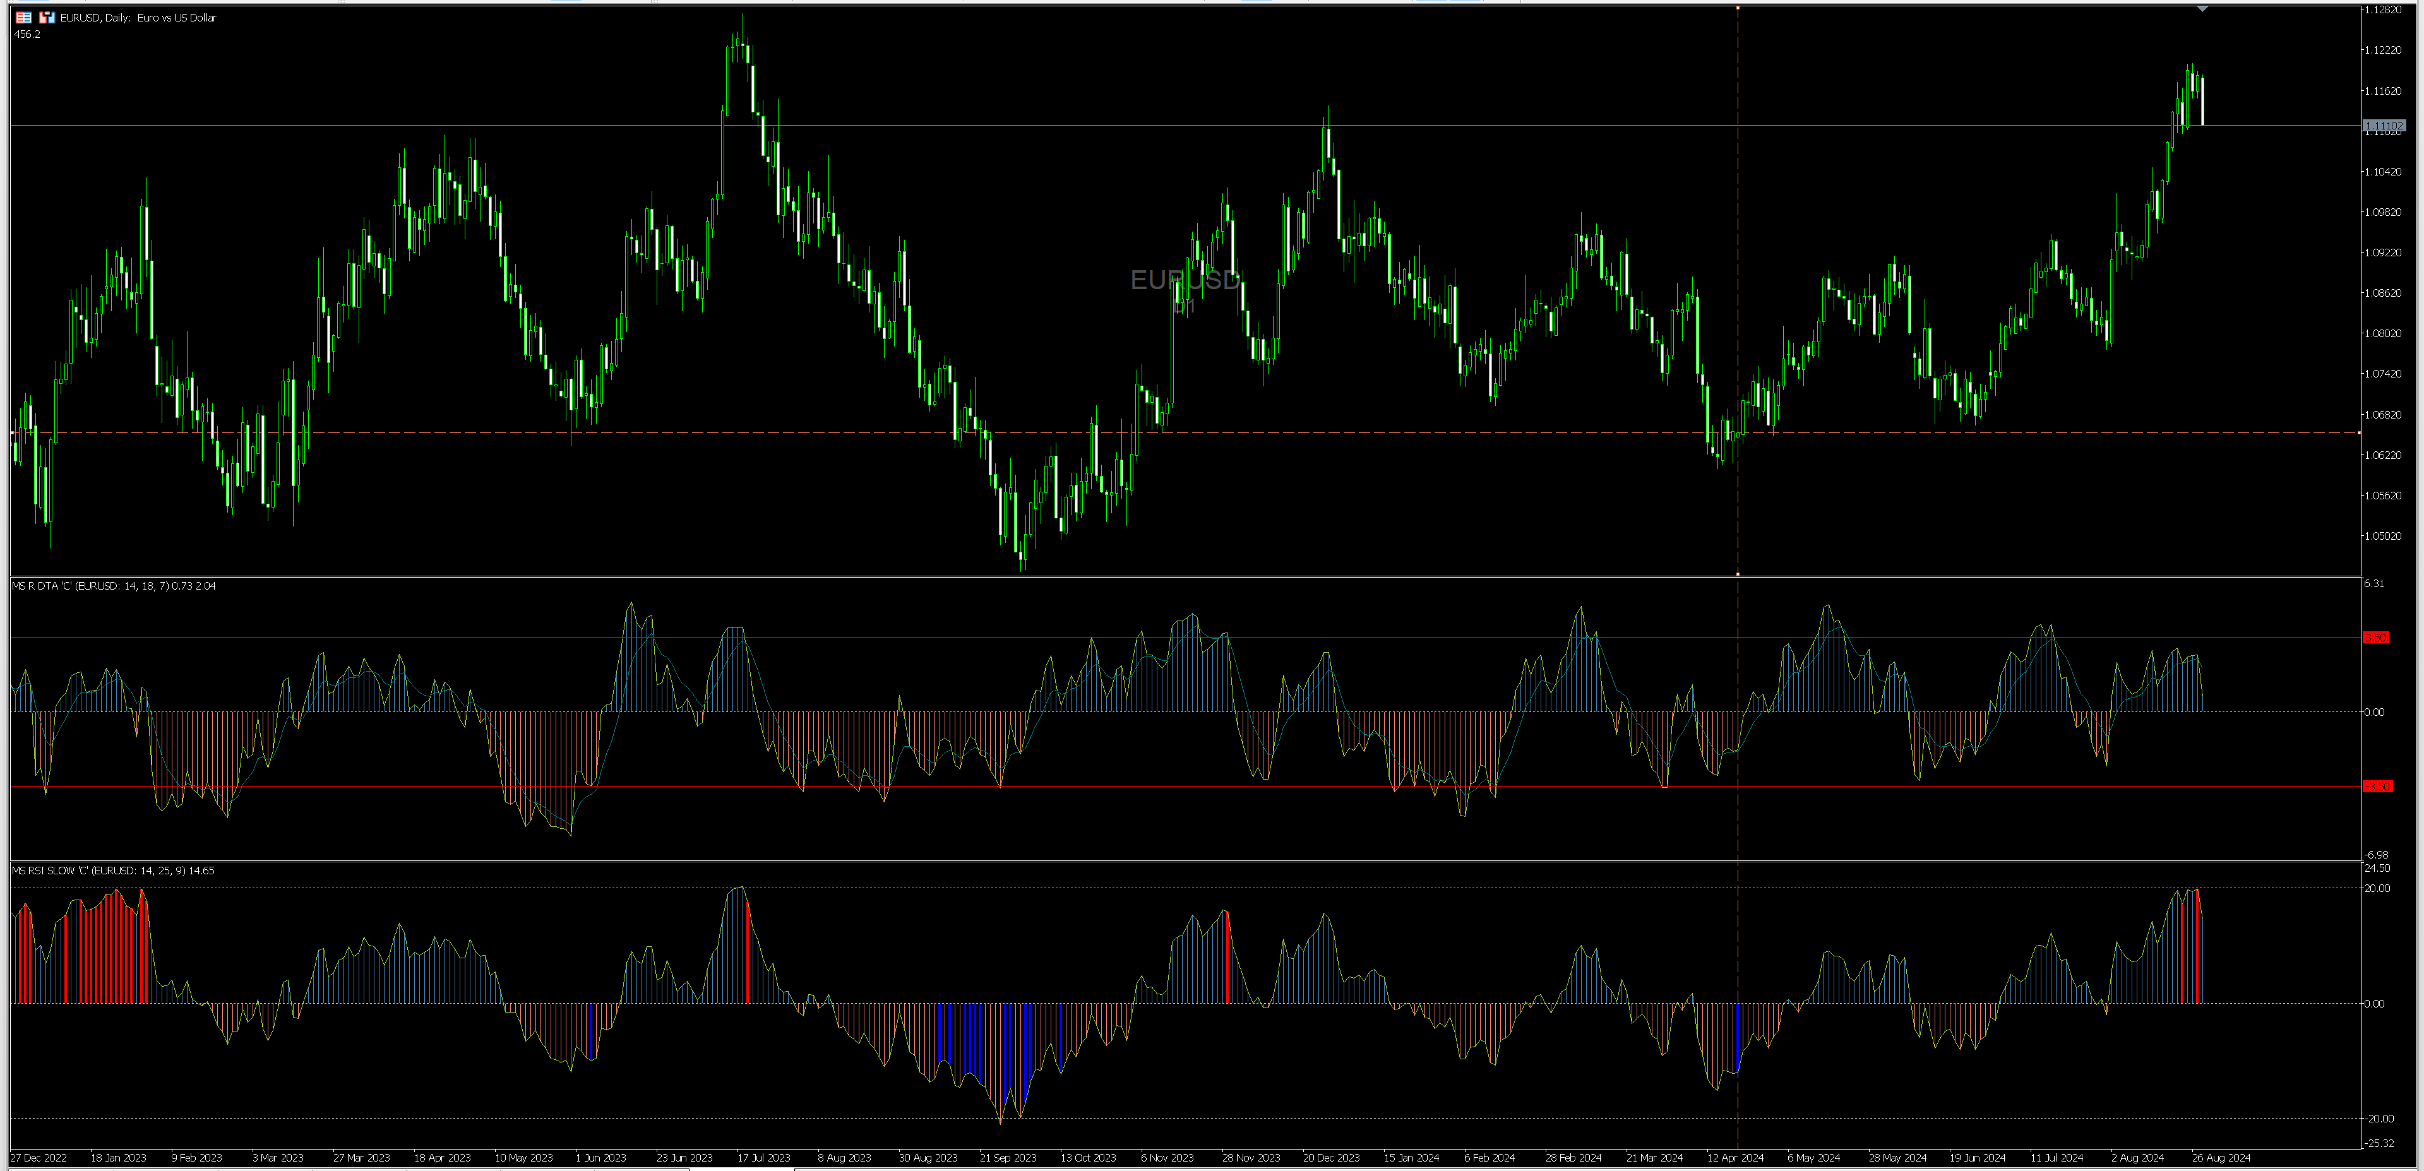Open Depth of Market icon beside EURUSD title
The height and width of the screenshot is (1171, 2424).
47,17
